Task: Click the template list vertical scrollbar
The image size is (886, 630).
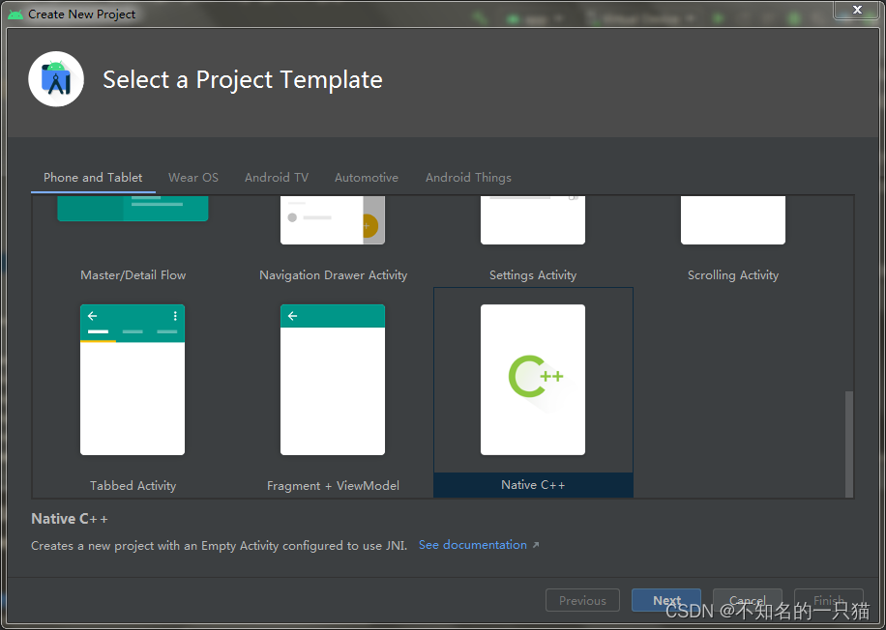Action: (x=848, y=444)
